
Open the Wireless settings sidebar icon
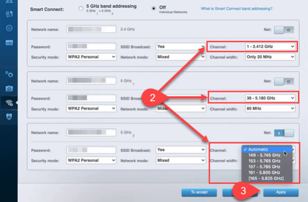coord(9,103)
